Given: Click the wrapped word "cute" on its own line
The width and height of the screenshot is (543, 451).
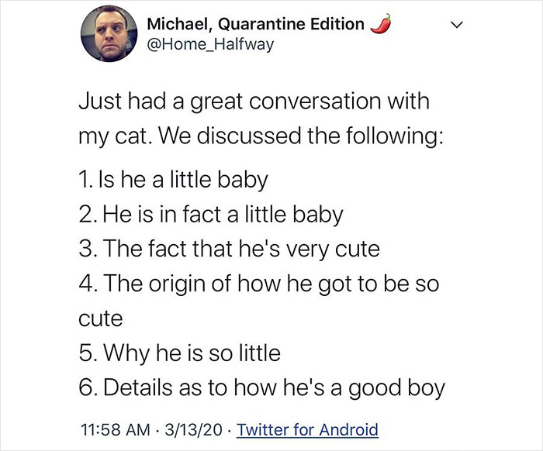Looking at the screenshot, I should pos(102,318).
